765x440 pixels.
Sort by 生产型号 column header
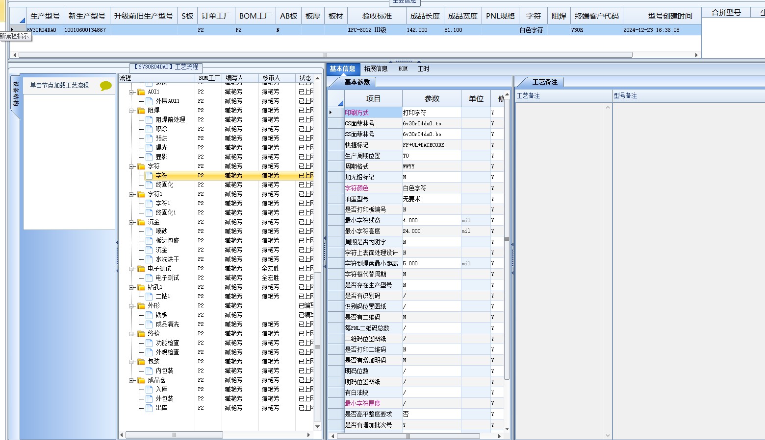point(45,16)
